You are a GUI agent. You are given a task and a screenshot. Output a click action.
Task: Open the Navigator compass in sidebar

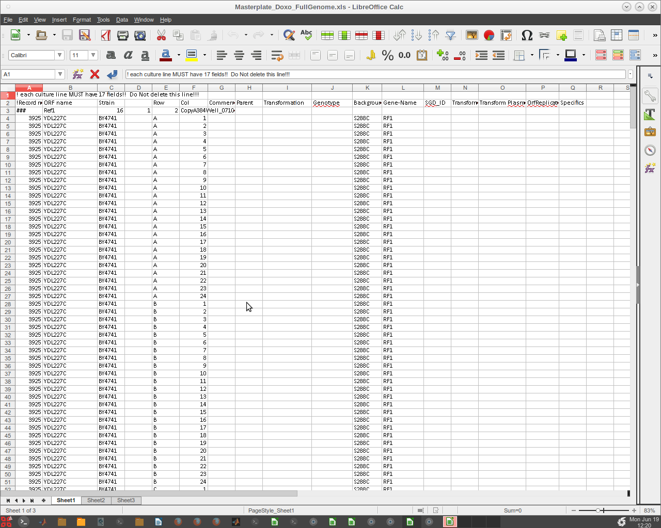pos(650,150)
